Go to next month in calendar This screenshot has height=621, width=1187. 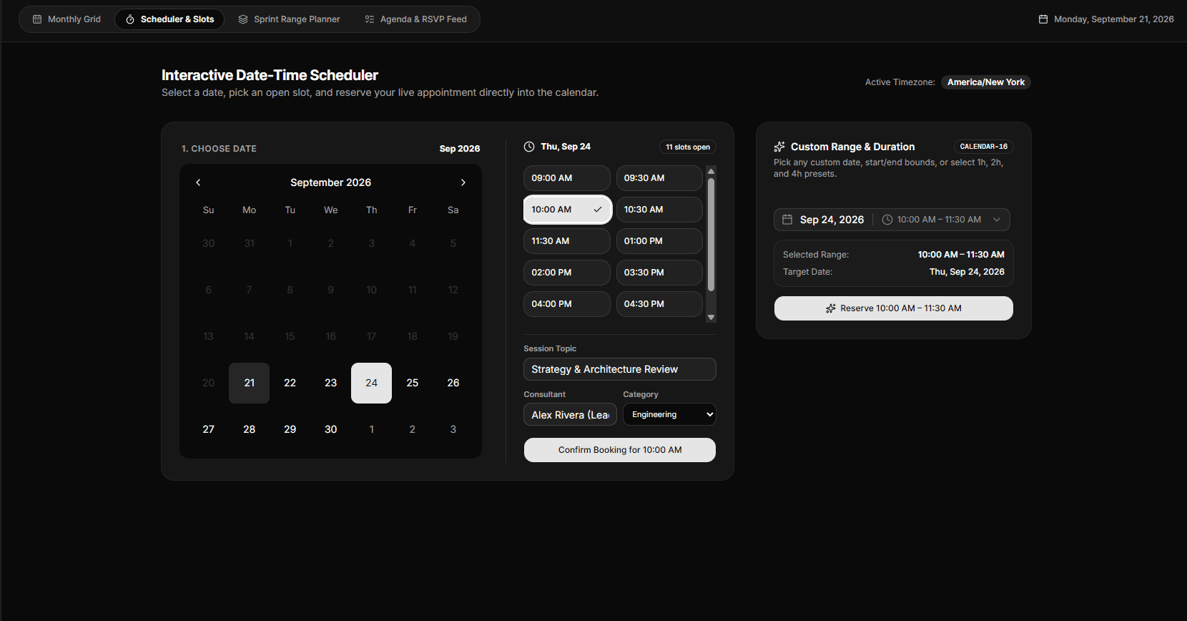tap(463, 182)
